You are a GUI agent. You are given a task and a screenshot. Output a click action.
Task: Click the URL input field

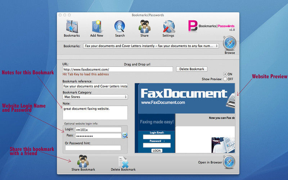point(118,69)
